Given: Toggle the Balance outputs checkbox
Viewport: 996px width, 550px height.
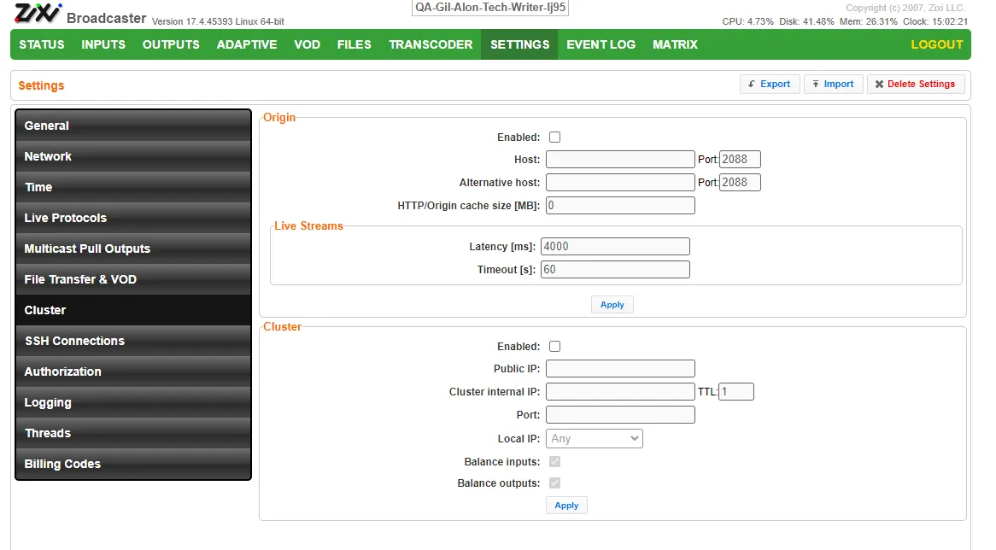Looking at the screenshot, I should [554, 483].
